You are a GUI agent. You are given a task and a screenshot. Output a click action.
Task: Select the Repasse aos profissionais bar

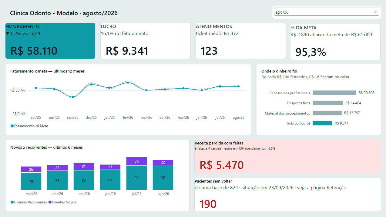click(334, 93)
